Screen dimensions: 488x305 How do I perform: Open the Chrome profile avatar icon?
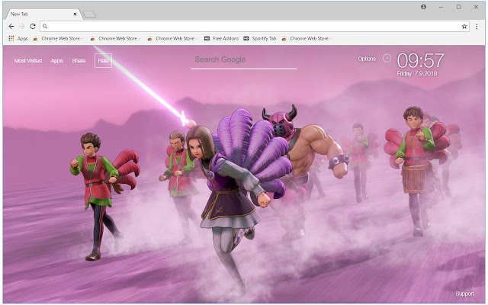(423, 7)
